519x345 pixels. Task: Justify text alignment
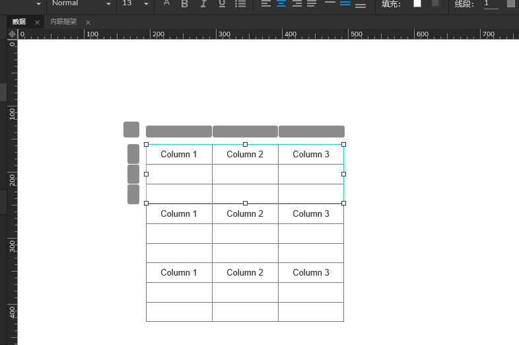312,4
